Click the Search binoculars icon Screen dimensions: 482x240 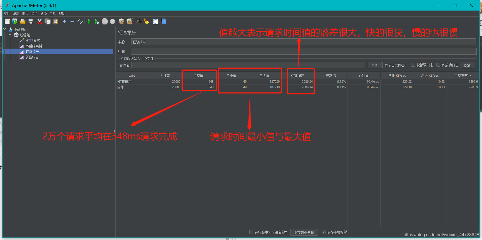click(x=138, y=21)
